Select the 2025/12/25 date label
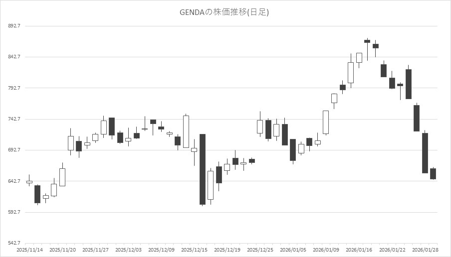Viewport: 451px width, 257px height. (260, 250)
